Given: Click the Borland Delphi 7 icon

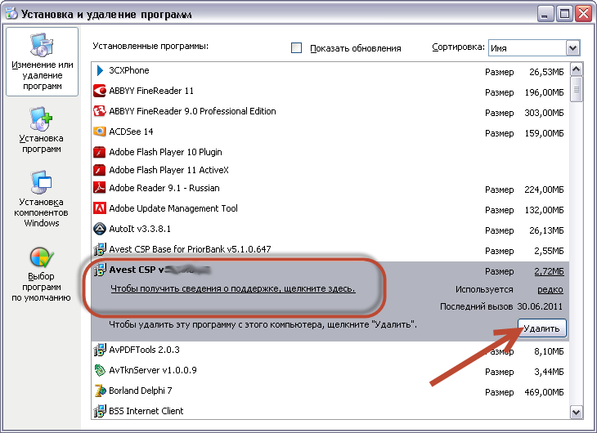Looking at the screenshot, I should tap(100, 391).
